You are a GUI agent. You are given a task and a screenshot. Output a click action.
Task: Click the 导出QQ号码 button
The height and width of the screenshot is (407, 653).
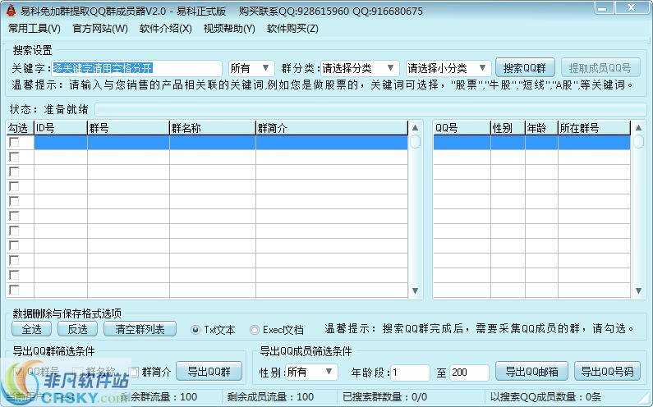point(607,371)
